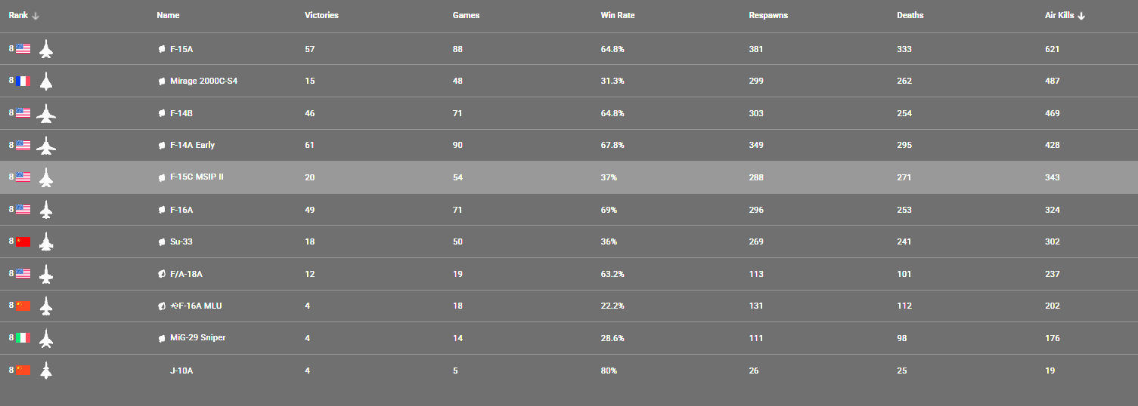
Task: Click the F-14A Early aircraft silhouette
Action: (x=46, y=145)
